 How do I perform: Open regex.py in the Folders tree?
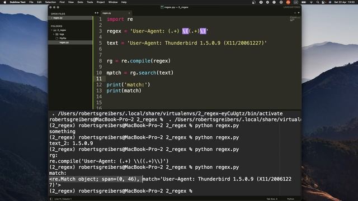pos(64,42)
